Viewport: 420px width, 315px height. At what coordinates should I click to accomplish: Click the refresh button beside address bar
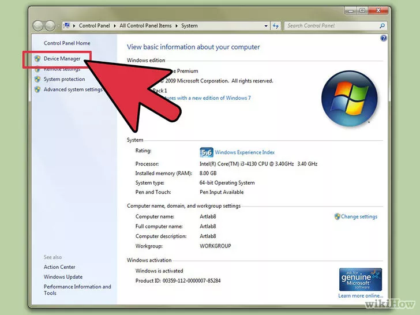(276, 26)
